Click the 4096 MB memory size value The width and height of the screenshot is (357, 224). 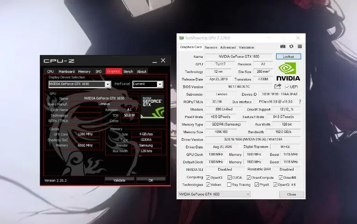coord(221,132)
